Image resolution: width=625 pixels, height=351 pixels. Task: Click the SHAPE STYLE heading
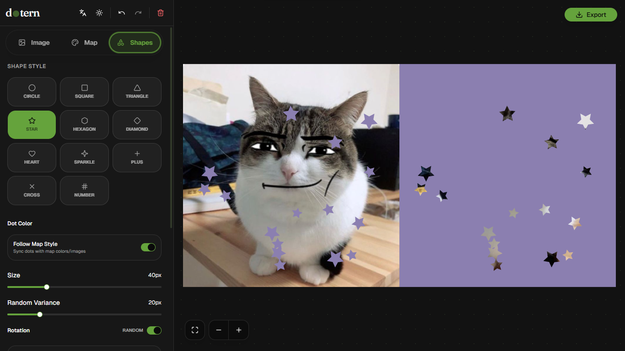[x=27, y=66]
